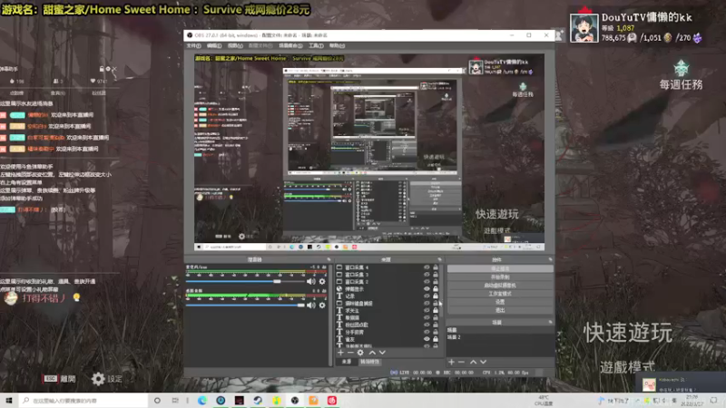The width and height of the screenshot is (726, 408).
Task: Toggle lock for 记录 source
Action: [x=436, y=296]
